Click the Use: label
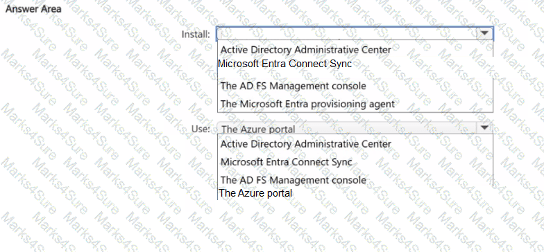The image size is (544, 252). pyautogui.click(x=201, y=129)
